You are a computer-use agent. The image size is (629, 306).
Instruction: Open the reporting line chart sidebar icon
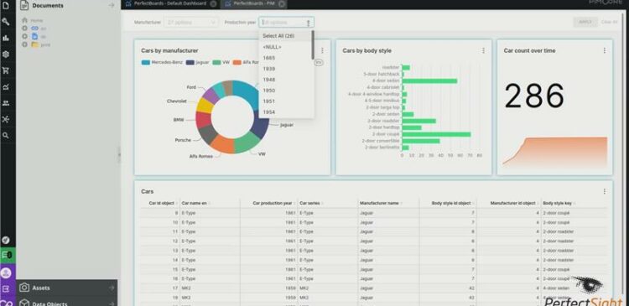[6, 86]
